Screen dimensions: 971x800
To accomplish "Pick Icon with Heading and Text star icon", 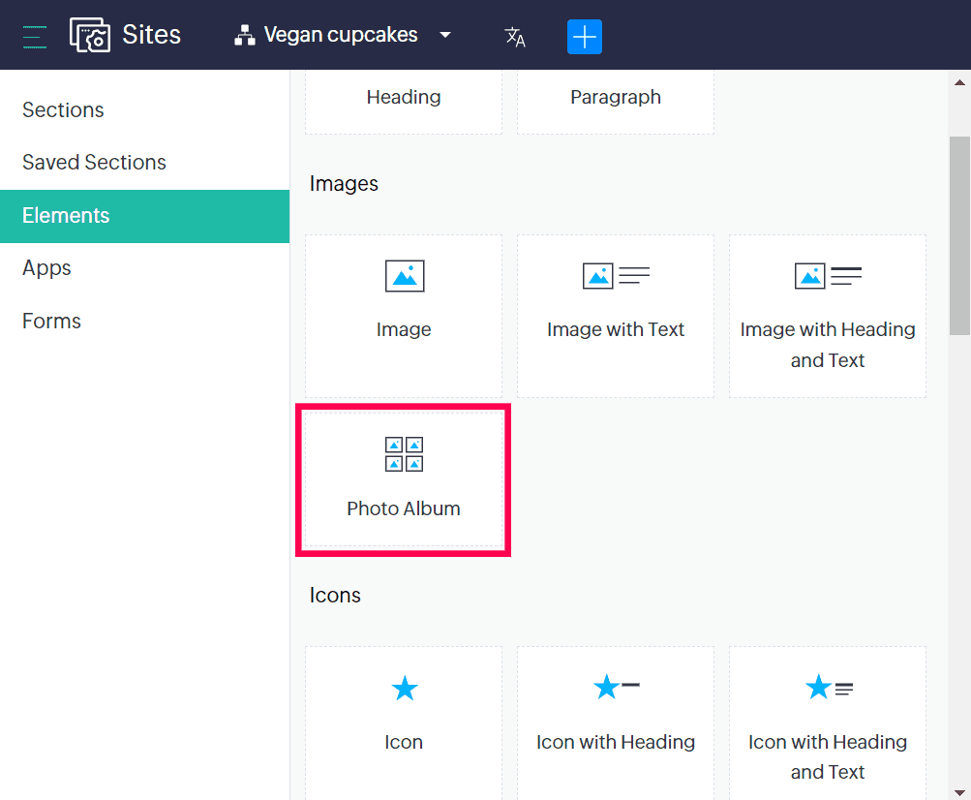I will click(829, 687).
